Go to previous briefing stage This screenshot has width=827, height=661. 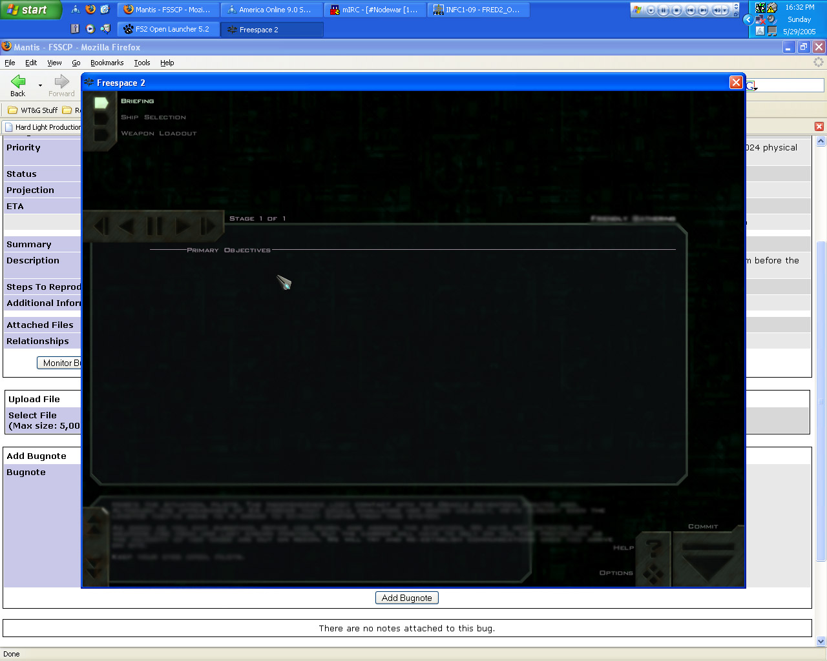[x=127, y=226]
